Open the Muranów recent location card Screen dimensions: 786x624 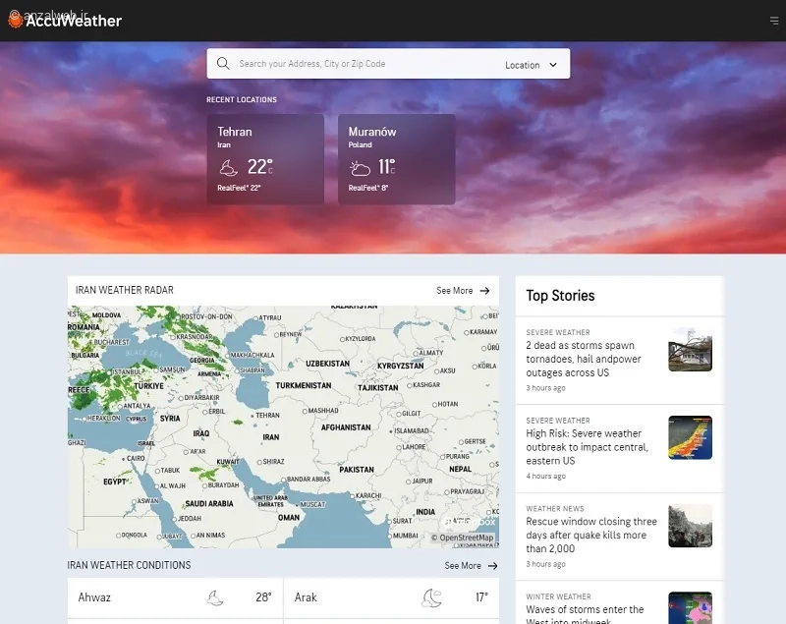(x=397, y=159)
